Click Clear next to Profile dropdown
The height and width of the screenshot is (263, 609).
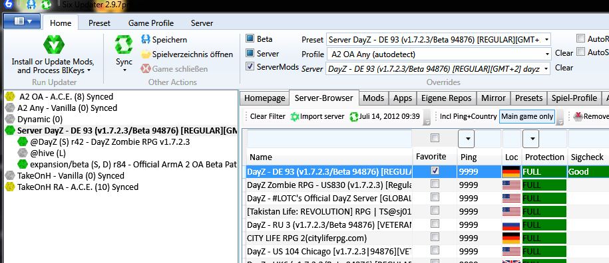tap(564, 53)
